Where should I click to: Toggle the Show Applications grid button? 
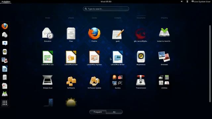coord(5,103)
